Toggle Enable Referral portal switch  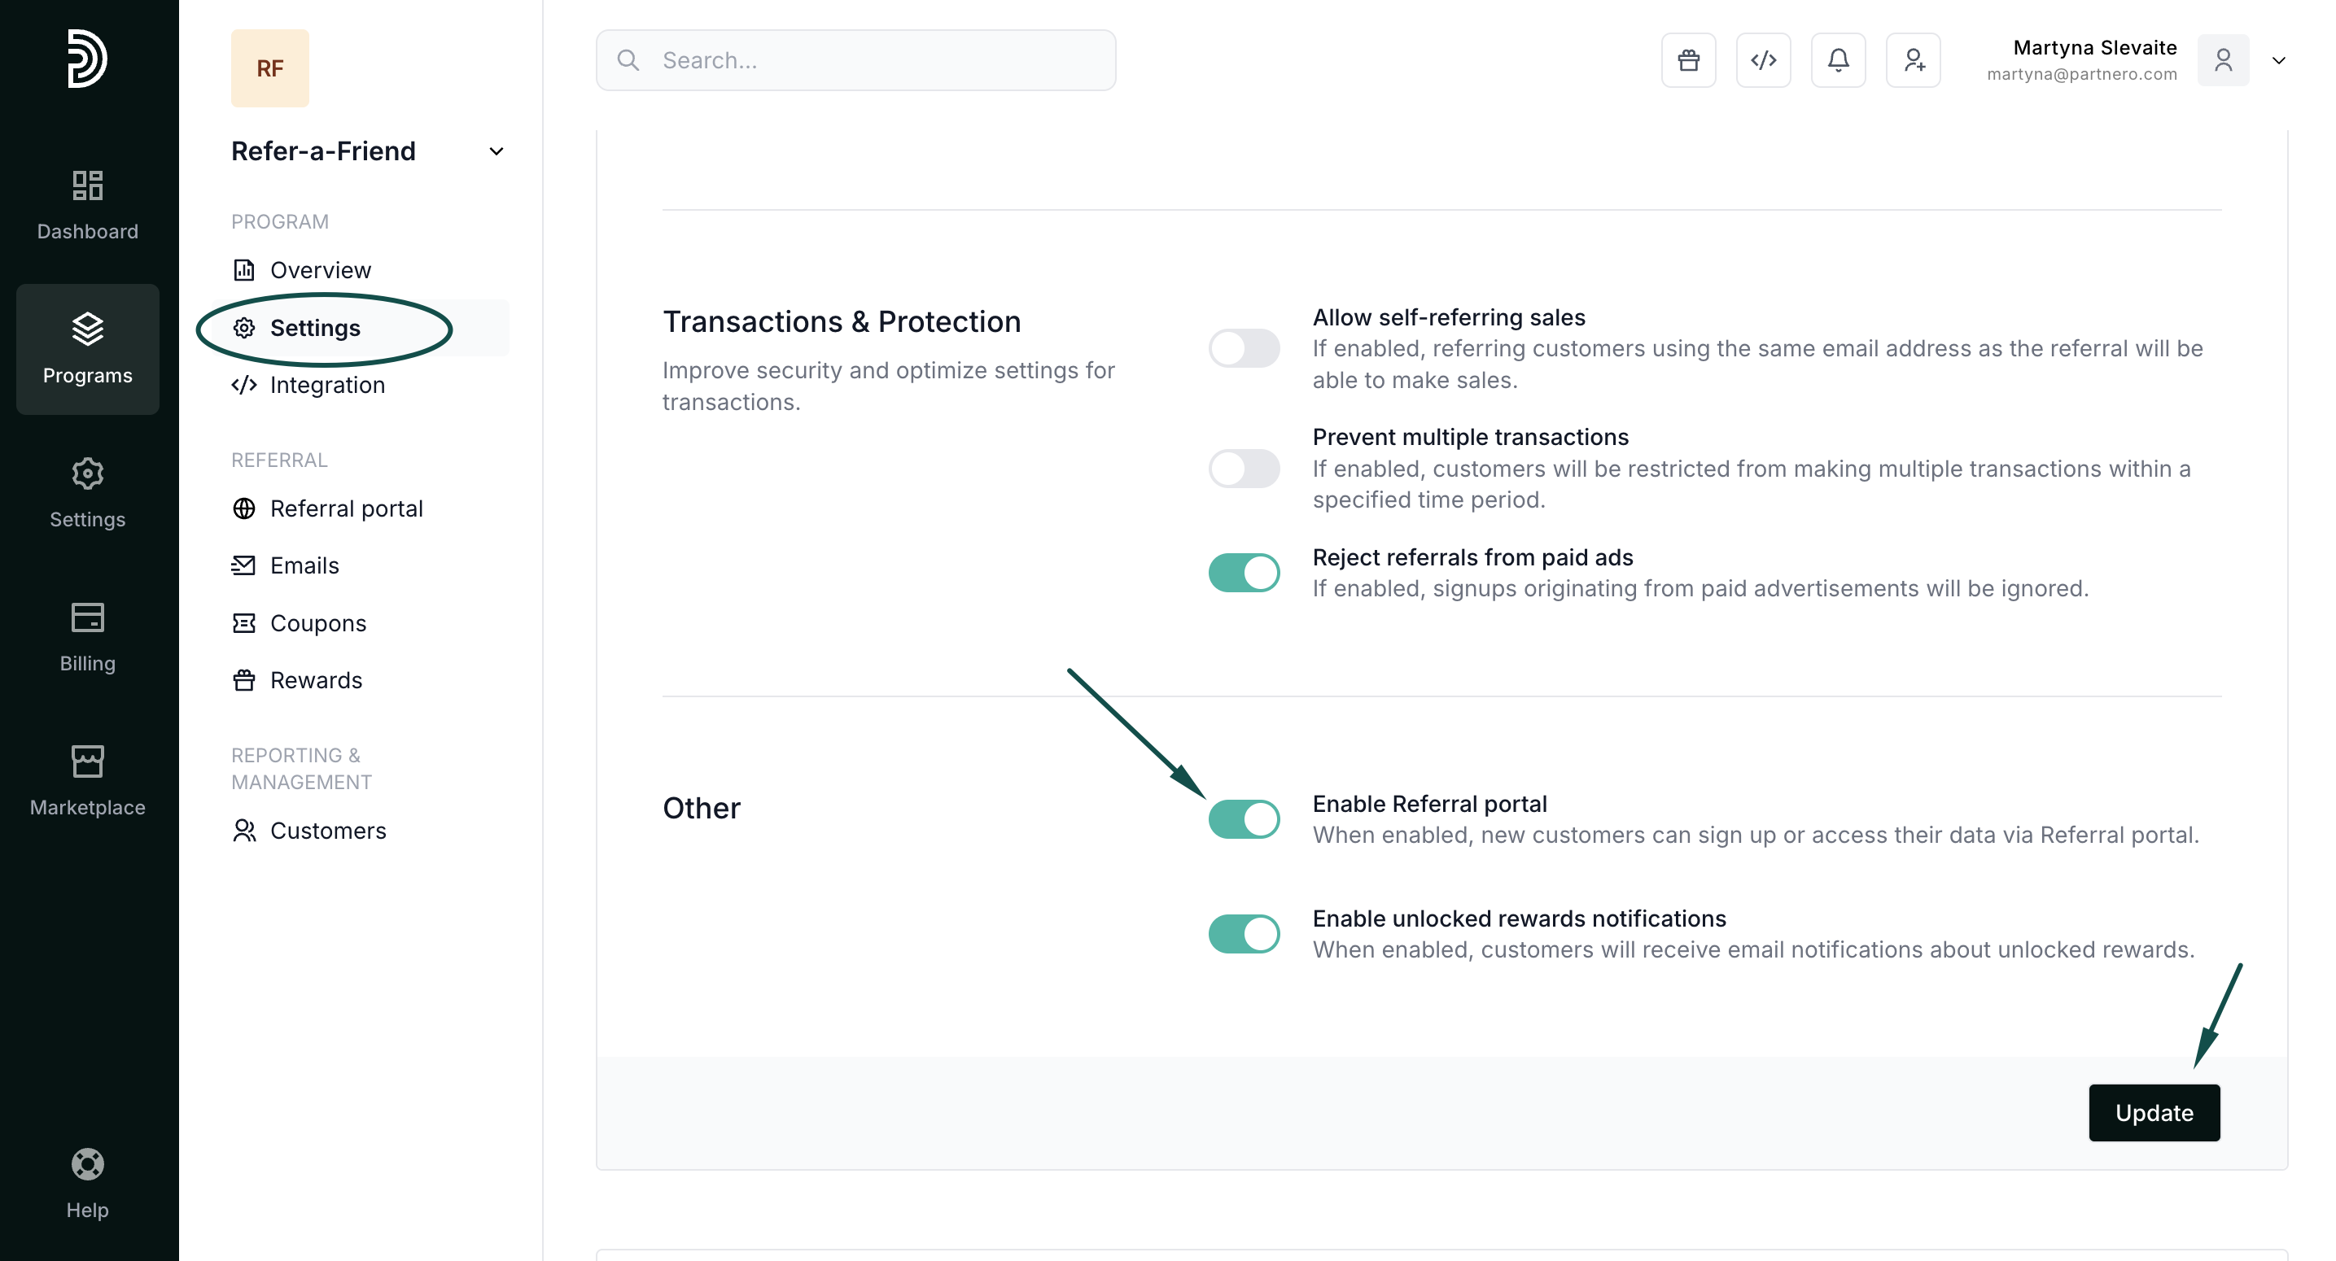(1243, 818)
